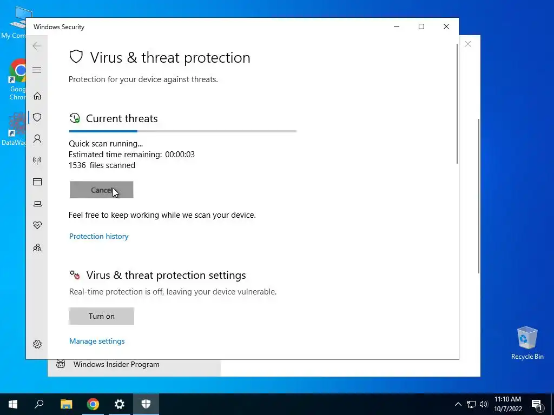This screenshot has width=554, height=415.
Task: Open Windows Security settings gear in sidebar
Action: [37, 344]
